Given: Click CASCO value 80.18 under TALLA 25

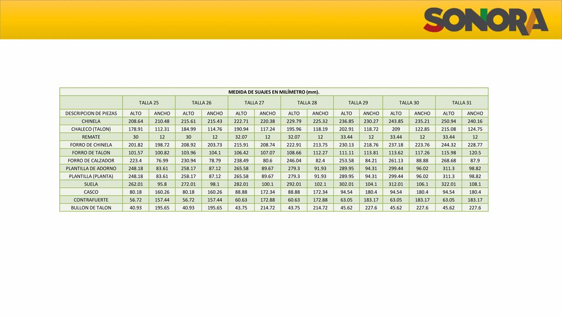Looking at the screenshot, I should coord(136,192).
